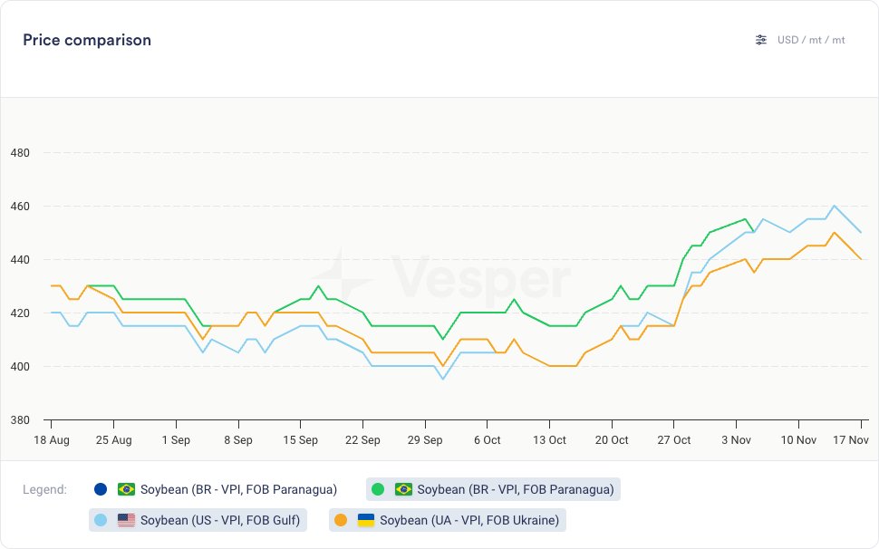The width and height of the screenshot is (879, 549).
Task: Click the 18 Aug date axis label
Action: [x=51, y=439]
